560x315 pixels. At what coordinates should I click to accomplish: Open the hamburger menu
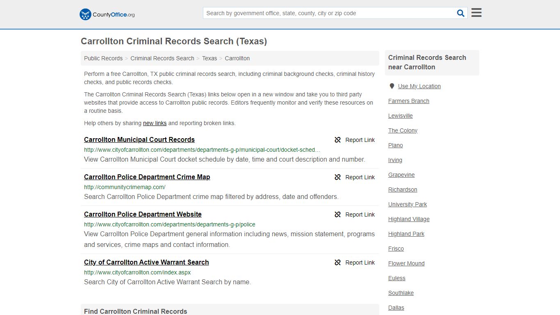tap(476, 13)
